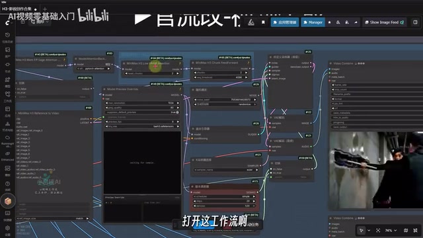Screen dimensions: 423x238
Task: Open the format combo in Video Combine
Action: coord(377,99)
